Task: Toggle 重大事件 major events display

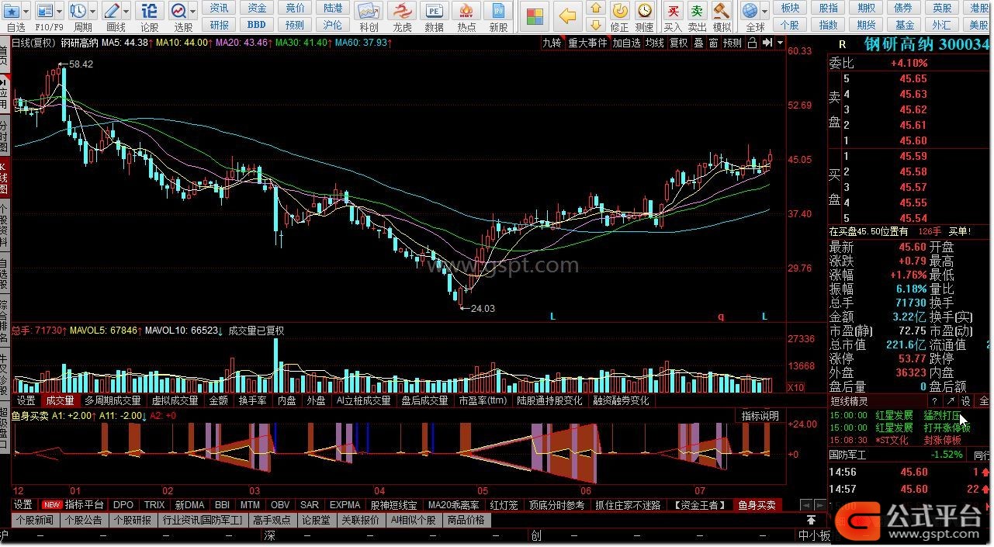Action: pos(587,43)
